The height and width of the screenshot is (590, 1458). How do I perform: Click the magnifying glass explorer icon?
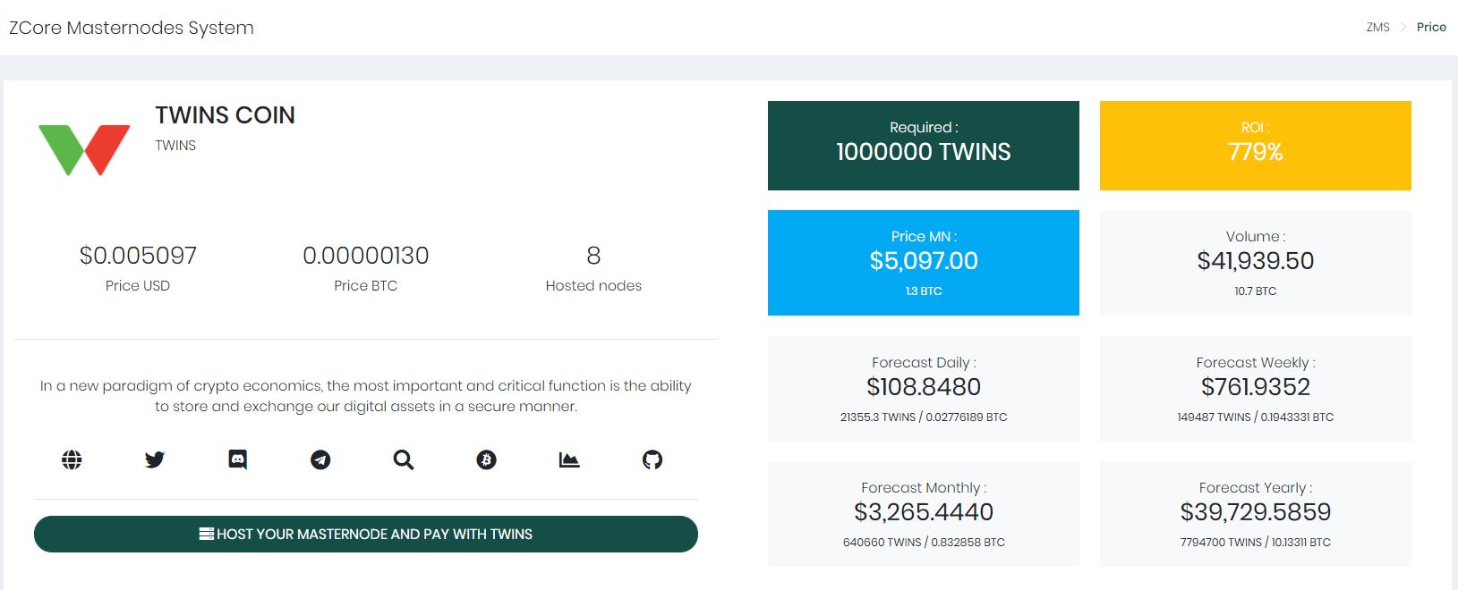tap(404, 459)
